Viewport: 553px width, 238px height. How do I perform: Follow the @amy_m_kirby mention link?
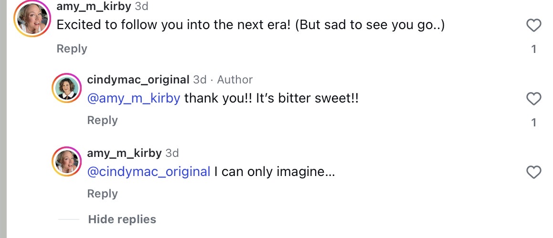[x=133, y=99]
